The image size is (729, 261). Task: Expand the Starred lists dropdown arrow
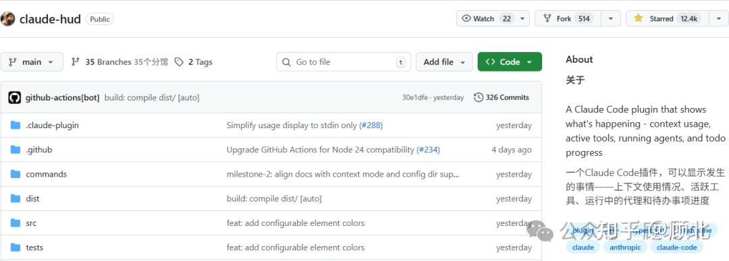coord(718,19)
